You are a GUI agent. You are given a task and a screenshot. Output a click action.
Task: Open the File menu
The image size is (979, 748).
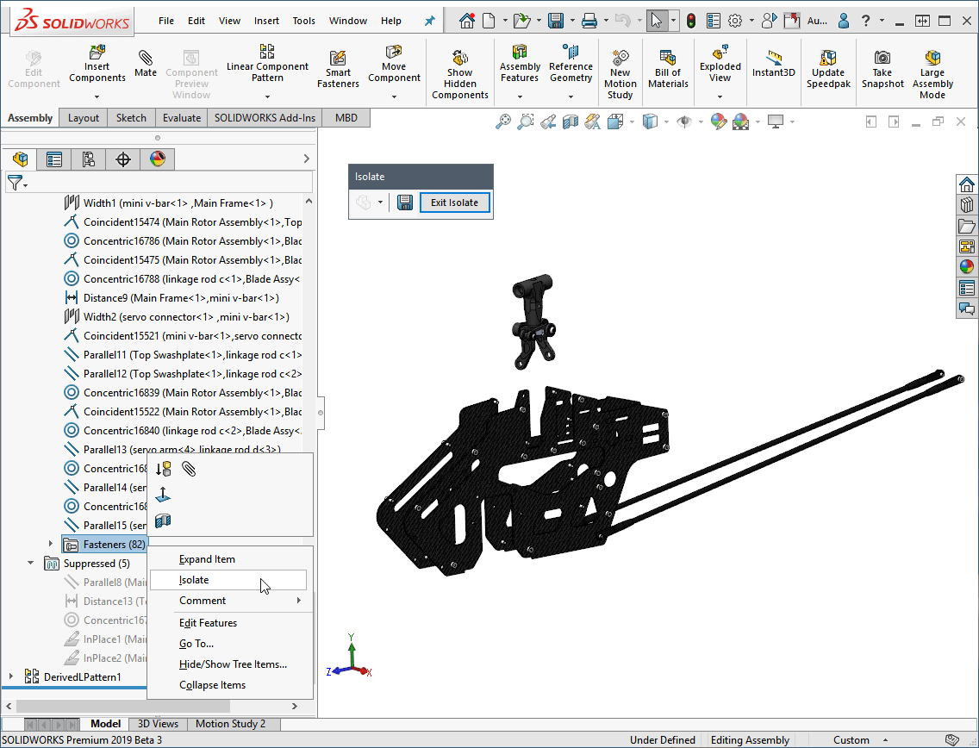tap(166, 21)
